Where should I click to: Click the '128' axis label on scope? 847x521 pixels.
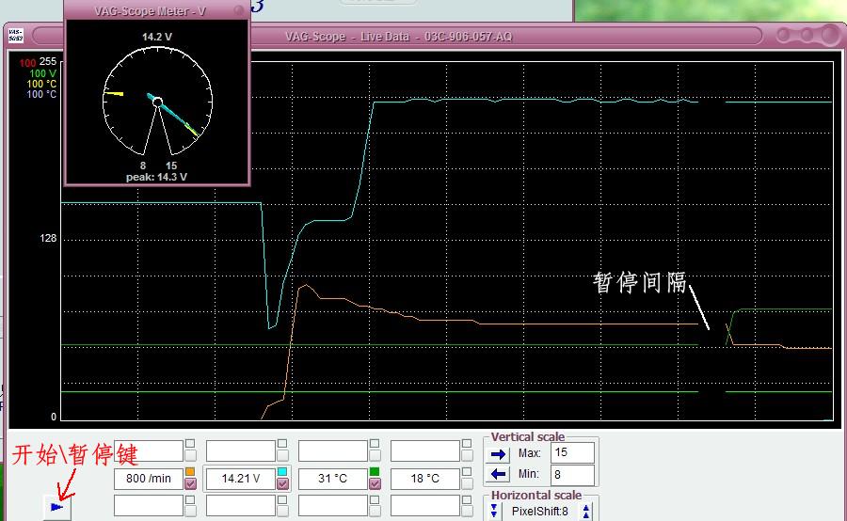pos(48,238)
